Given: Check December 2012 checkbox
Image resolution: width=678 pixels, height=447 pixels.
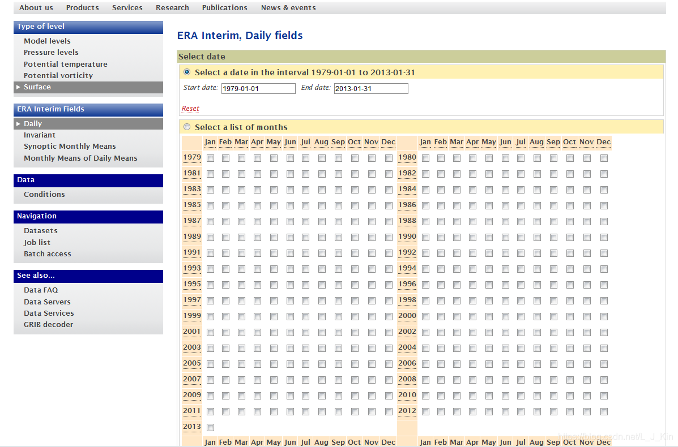Looking at the screenshot, I should 604,411.
